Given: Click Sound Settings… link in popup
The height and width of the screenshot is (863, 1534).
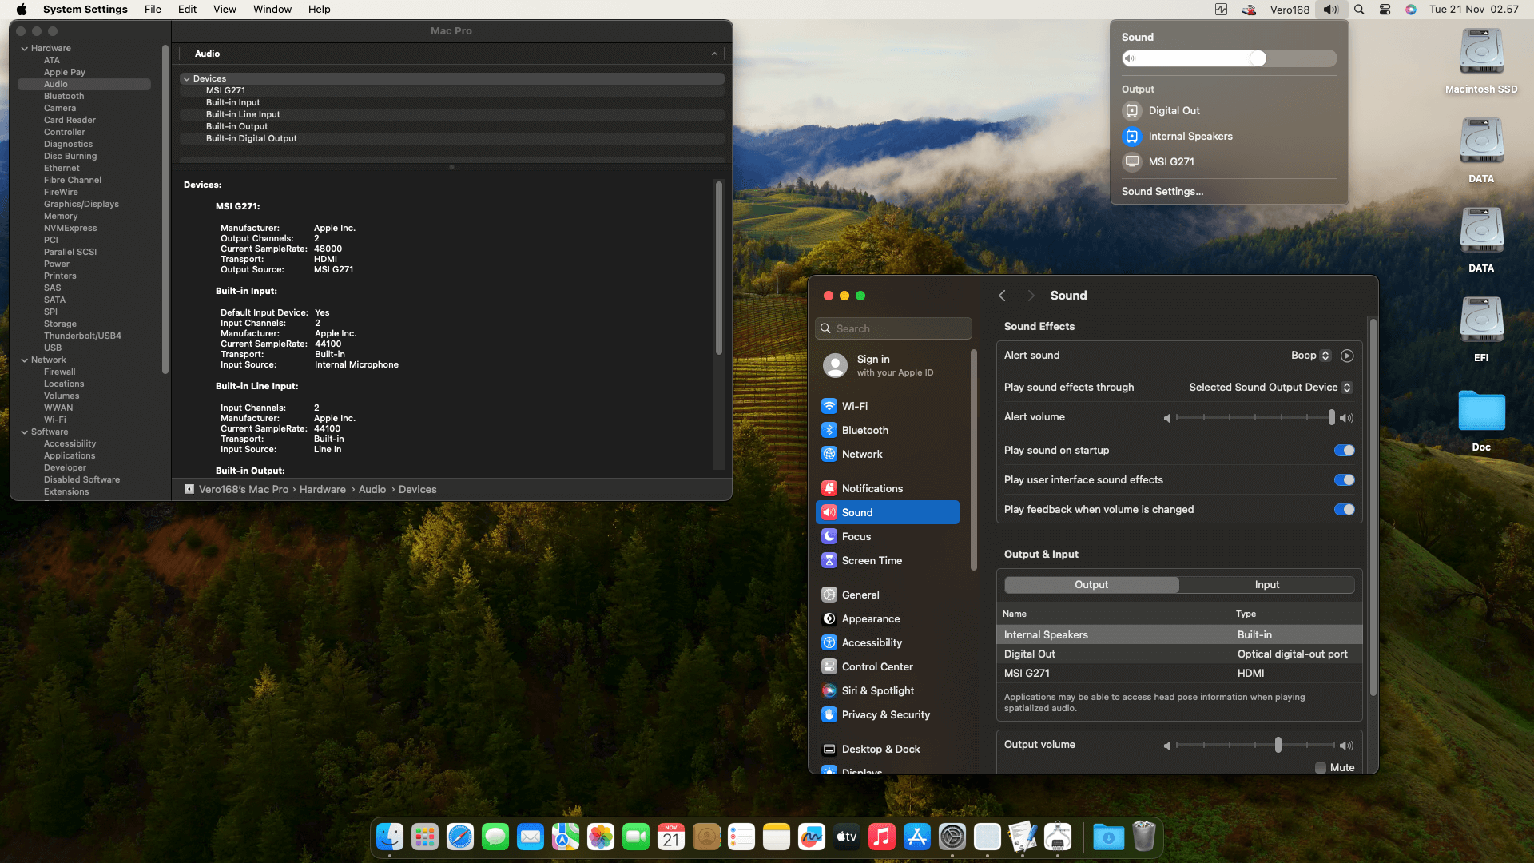Looking at the screenshot, I should pyautogui.click(x=1162, y=192).
